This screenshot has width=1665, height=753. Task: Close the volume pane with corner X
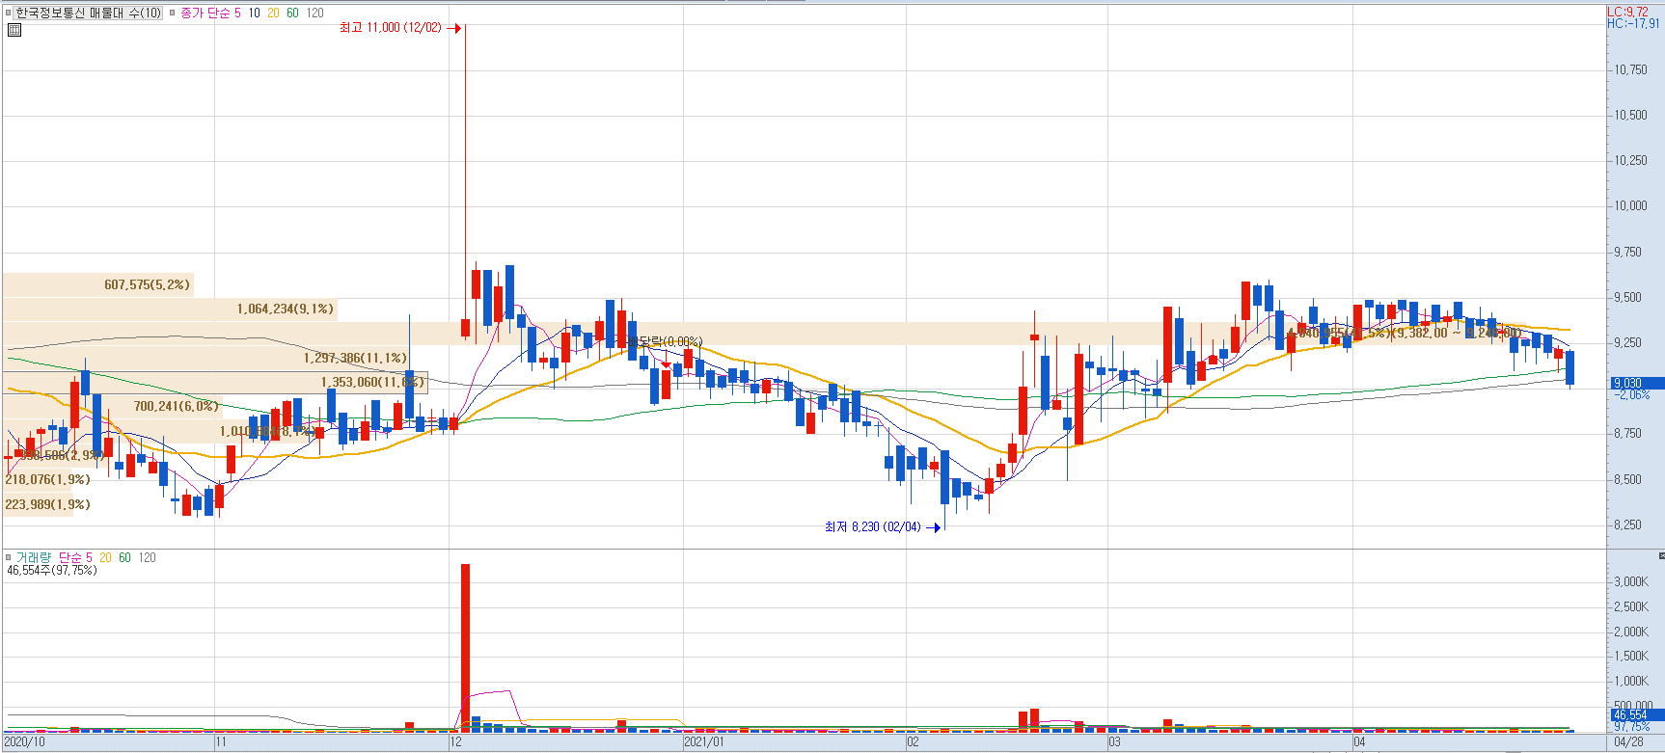[x=1660, y=556]
